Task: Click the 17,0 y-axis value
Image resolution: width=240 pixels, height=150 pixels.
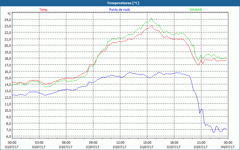Action: (x=8, y=65)
